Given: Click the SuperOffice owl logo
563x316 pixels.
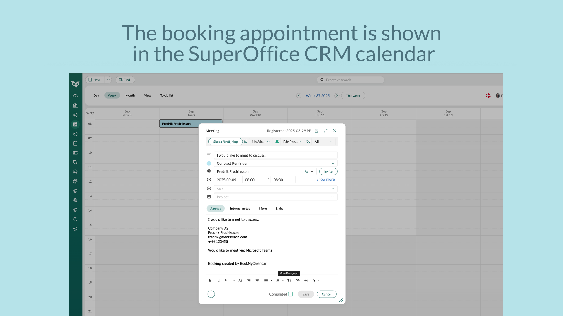Looking at the screenshot, I should (75, 84).
